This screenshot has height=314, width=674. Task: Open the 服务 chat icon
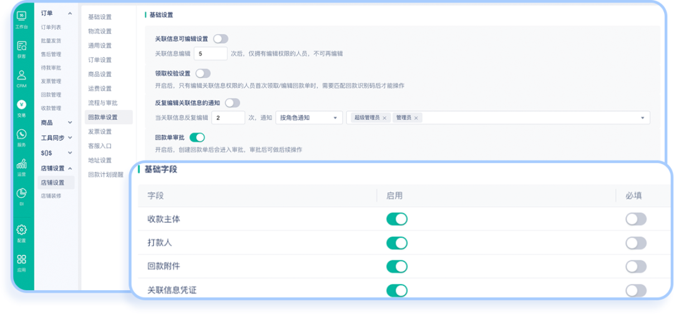pos(21,135)
